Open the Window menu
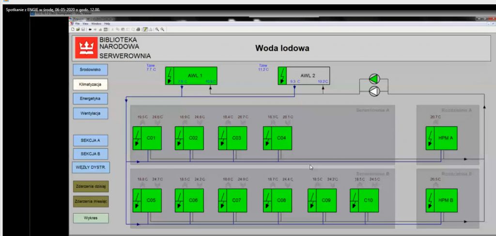 click(96, 24)
